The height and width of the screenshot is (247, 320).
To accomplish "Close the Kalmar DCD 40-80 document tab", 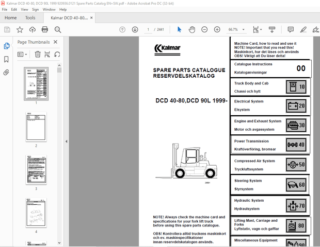I will click(91, 17).
